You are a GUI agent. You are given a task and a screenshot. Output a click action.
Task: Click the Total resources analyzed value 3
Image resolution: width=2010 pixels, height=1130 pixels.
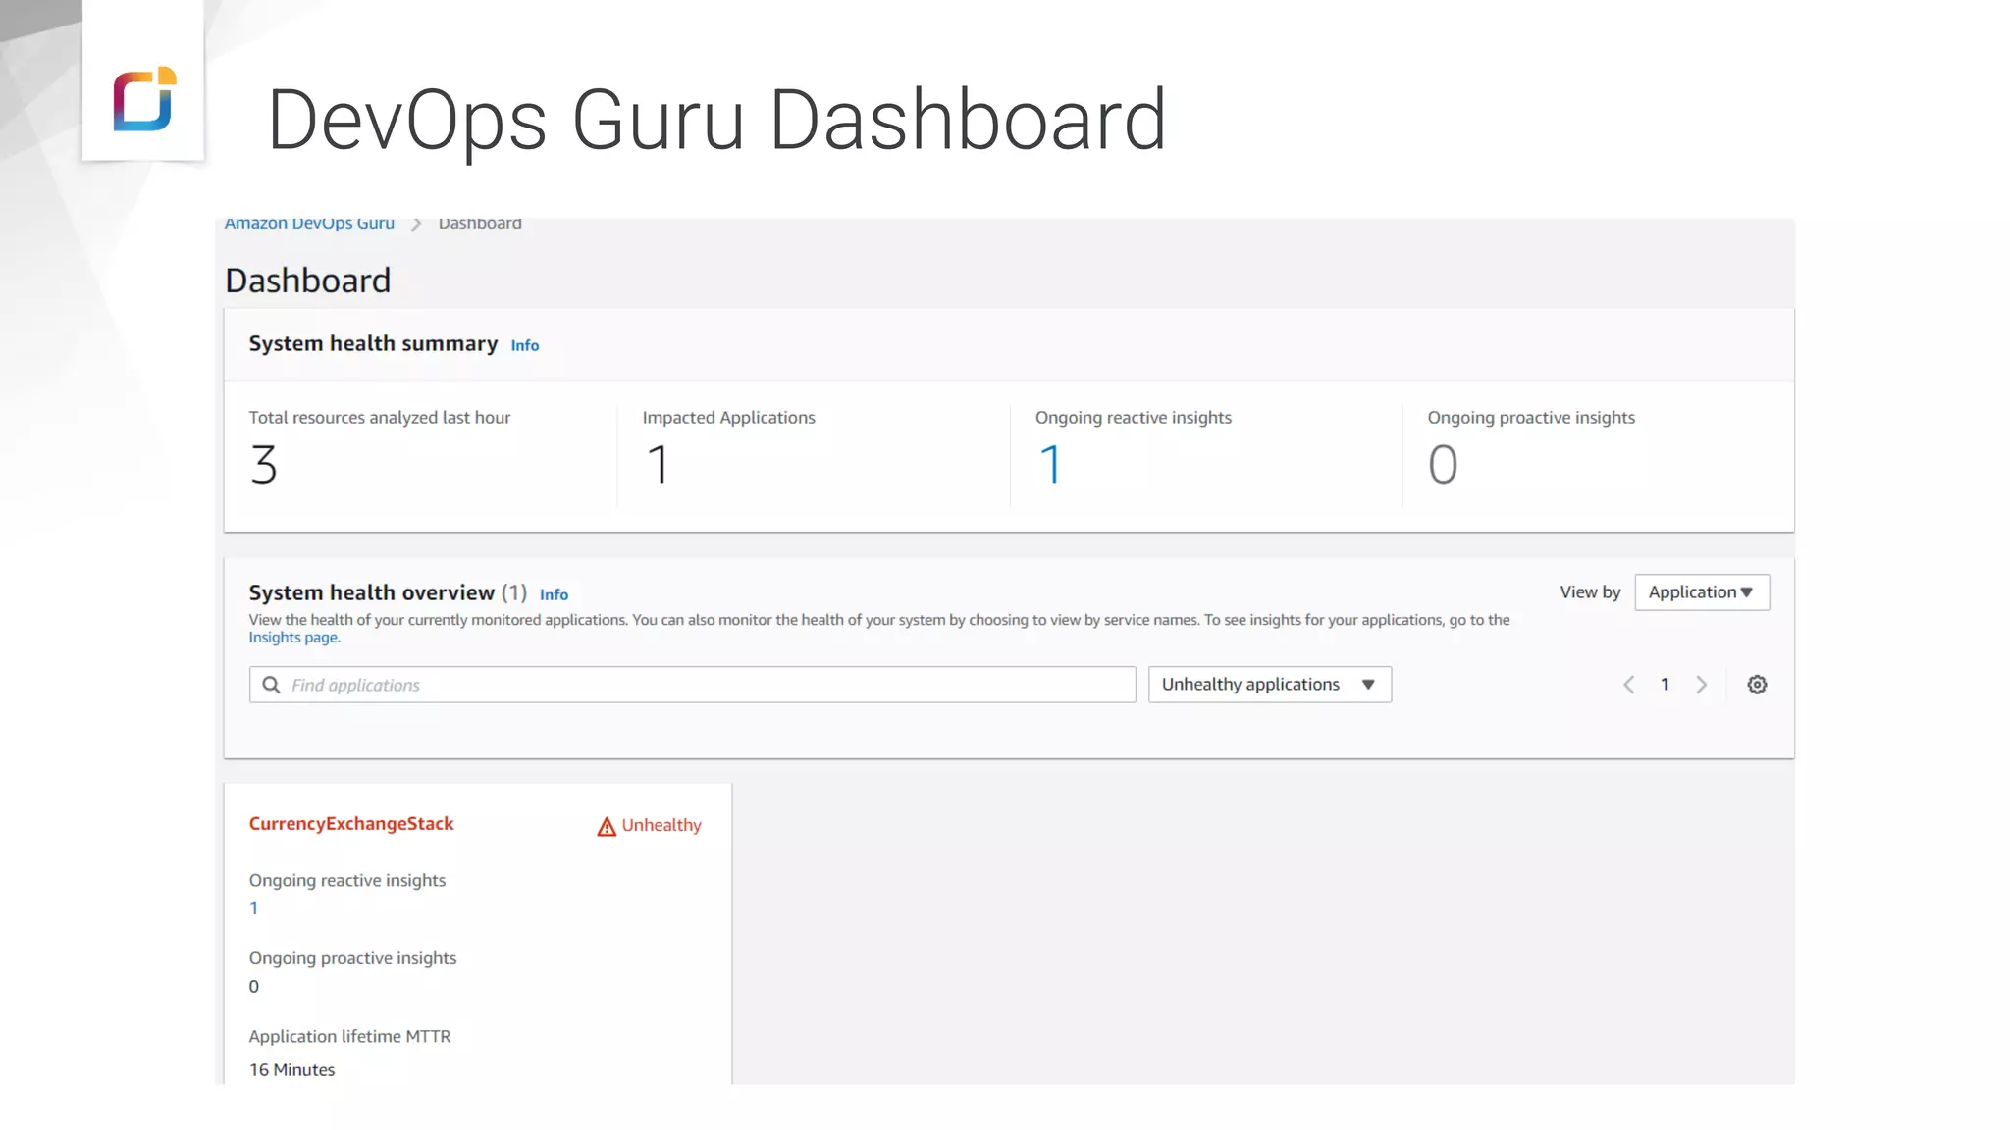263,464
